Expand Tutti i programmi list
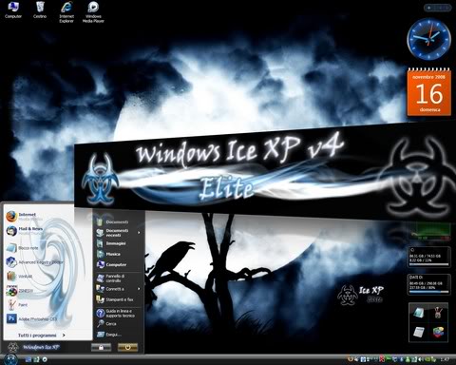This screenshot has width=456, height=365. 41,336
